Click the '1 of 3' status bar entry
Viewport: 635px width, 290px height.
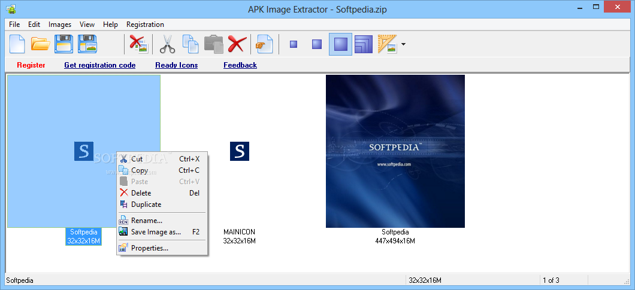(x=551, y=280)
